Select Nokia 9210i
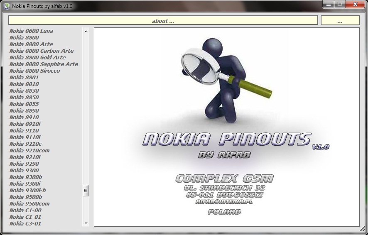368x235 pixels. coord(25,157)
